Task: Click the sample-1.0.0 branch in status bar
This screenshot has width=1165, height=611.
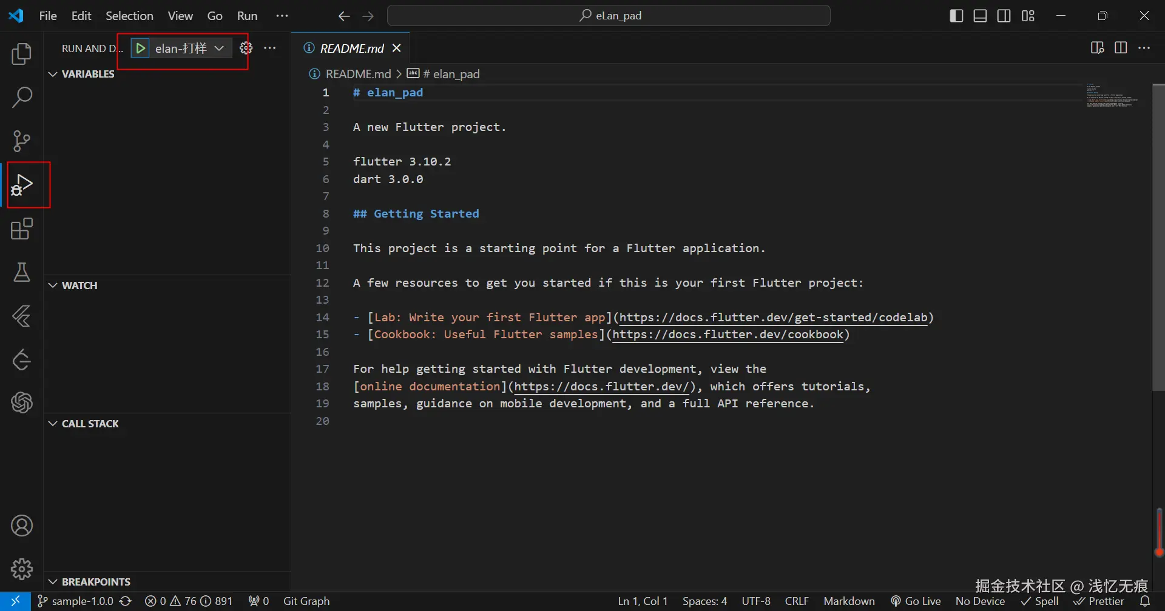Action: 76,601
